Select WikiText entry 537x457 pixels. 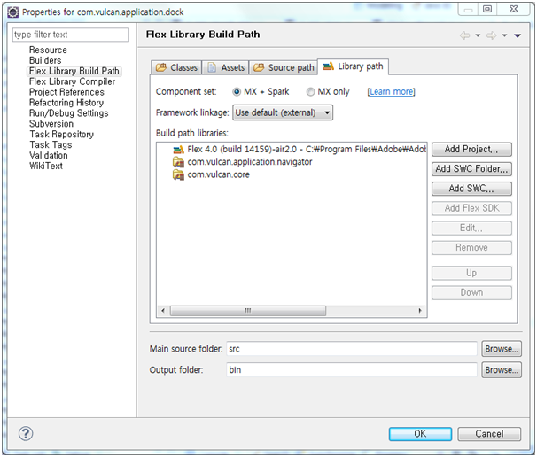[46, 166]
